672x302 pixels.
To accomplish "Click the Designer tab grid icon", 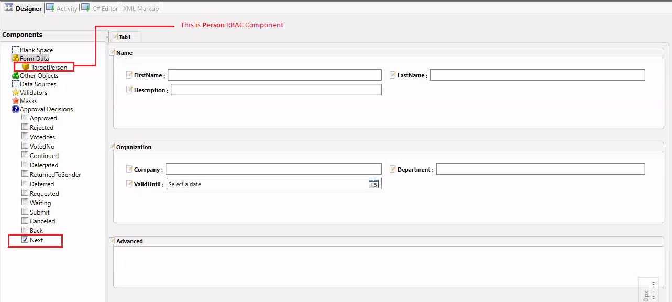I will coord(9,8).
